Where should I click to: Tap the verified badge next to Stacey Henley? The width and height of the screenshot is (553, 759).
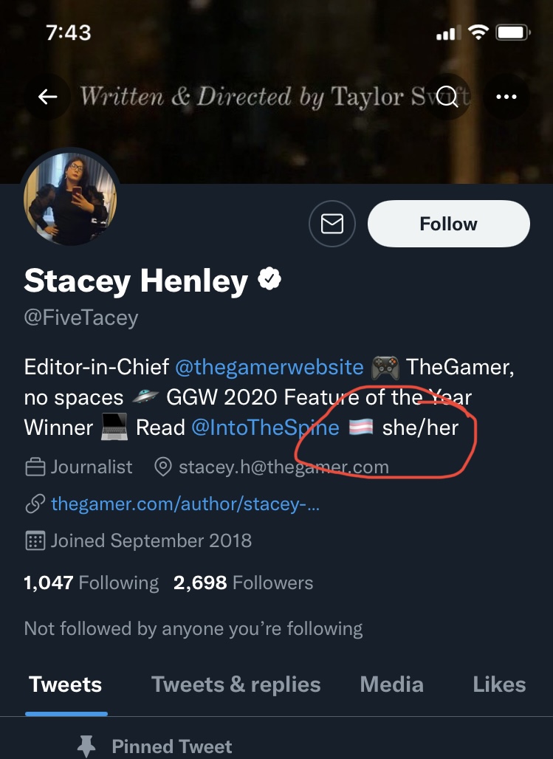269,279
